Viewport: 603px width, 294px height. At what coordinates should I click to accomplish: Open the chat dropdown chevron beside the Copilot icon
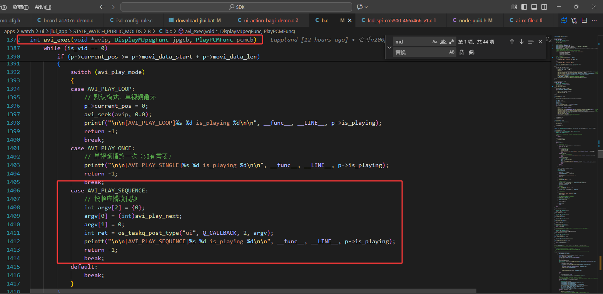point(366,7)
